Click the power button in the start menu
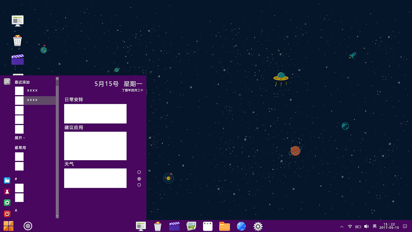Image resolution: width=412 pixels, height=232 pixels. point(7,214)
